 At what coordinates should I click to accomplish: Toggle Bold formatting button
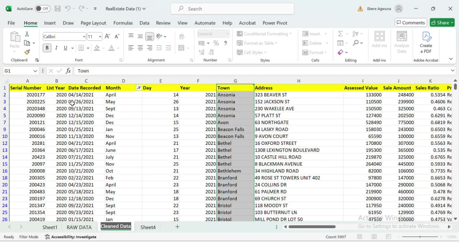point(47,48)
